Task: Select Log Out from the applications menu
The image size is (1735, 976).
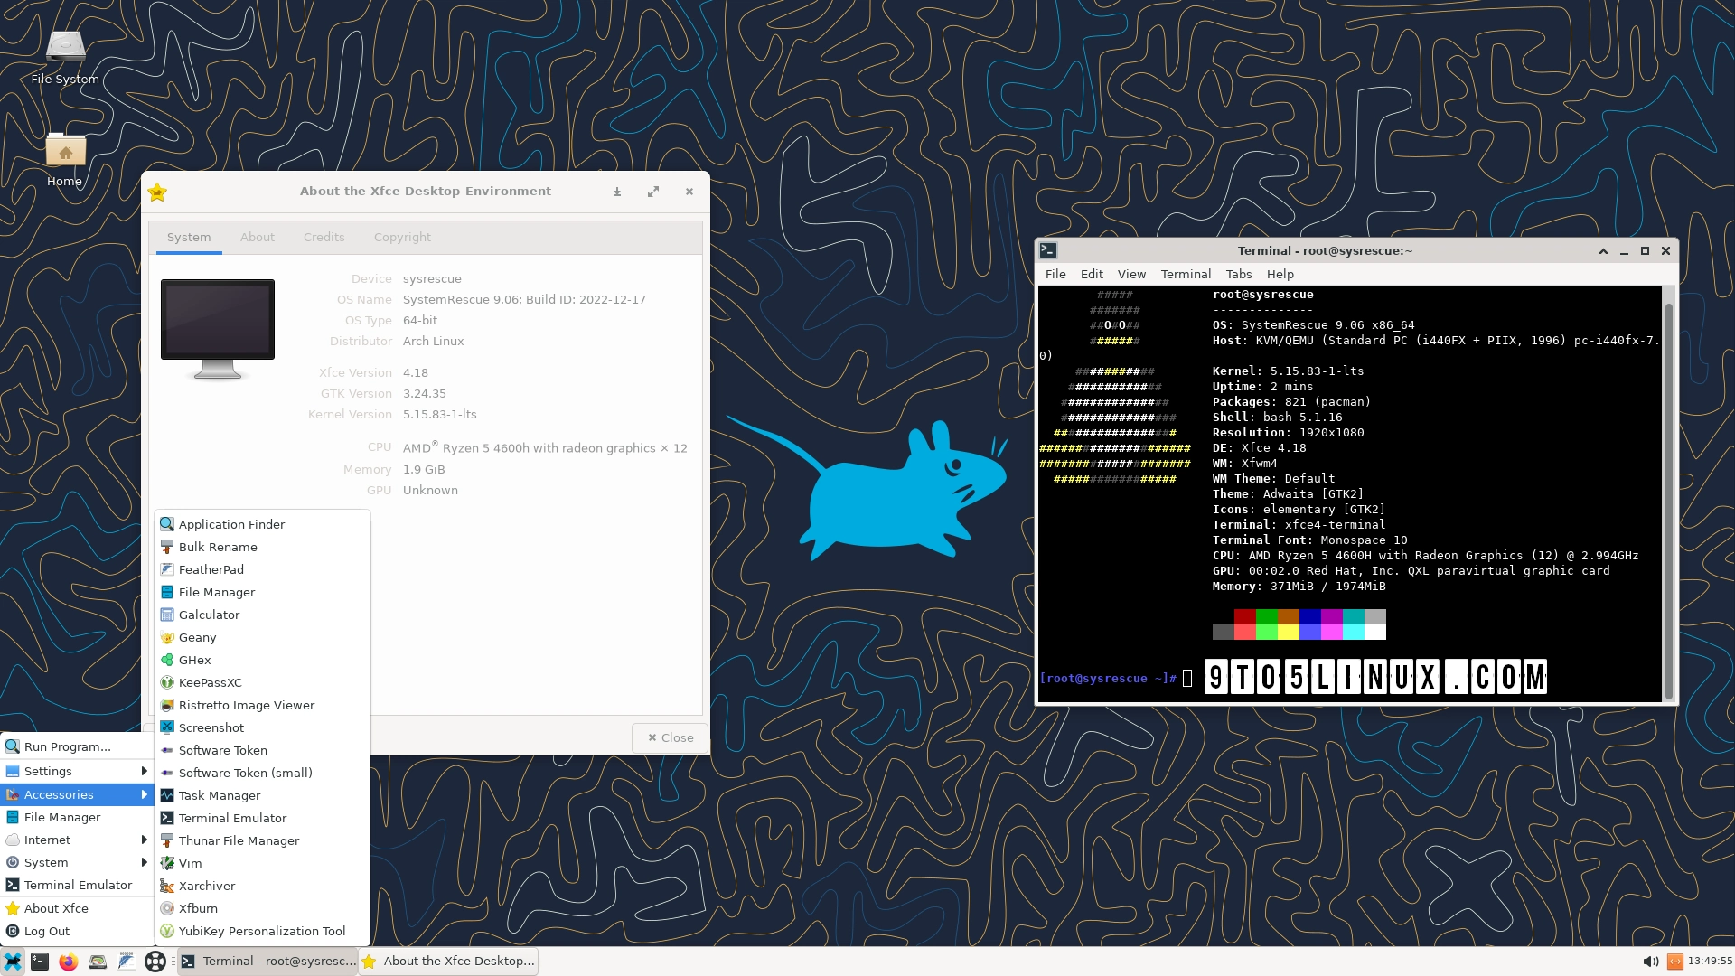Action: (49, 931)
